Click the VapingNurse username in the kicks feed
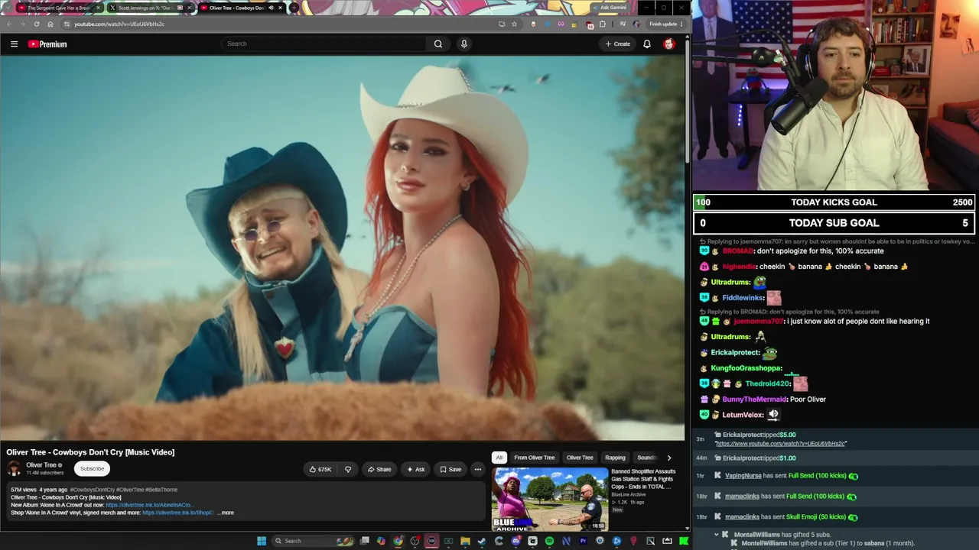This screenshot has width=979, height=550. click(x=743, y=476)
